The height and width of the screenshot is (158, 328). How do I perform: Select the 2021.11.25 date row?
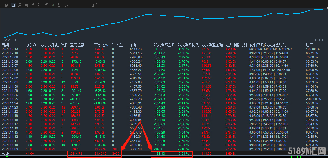coord(10,99)
